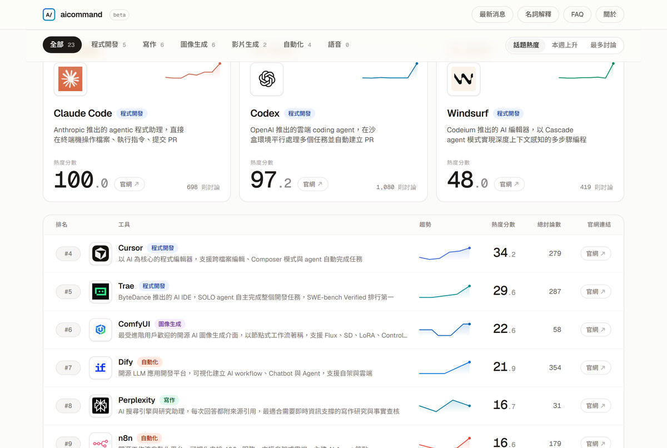Screen dimensions: 667x448
Task: Click the Codex title
Action: click(265, 113)
